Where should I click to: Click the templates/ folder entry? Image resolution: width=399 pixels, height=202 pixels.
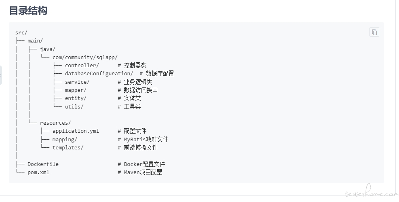pyautogui.click(x=68, y=147)
